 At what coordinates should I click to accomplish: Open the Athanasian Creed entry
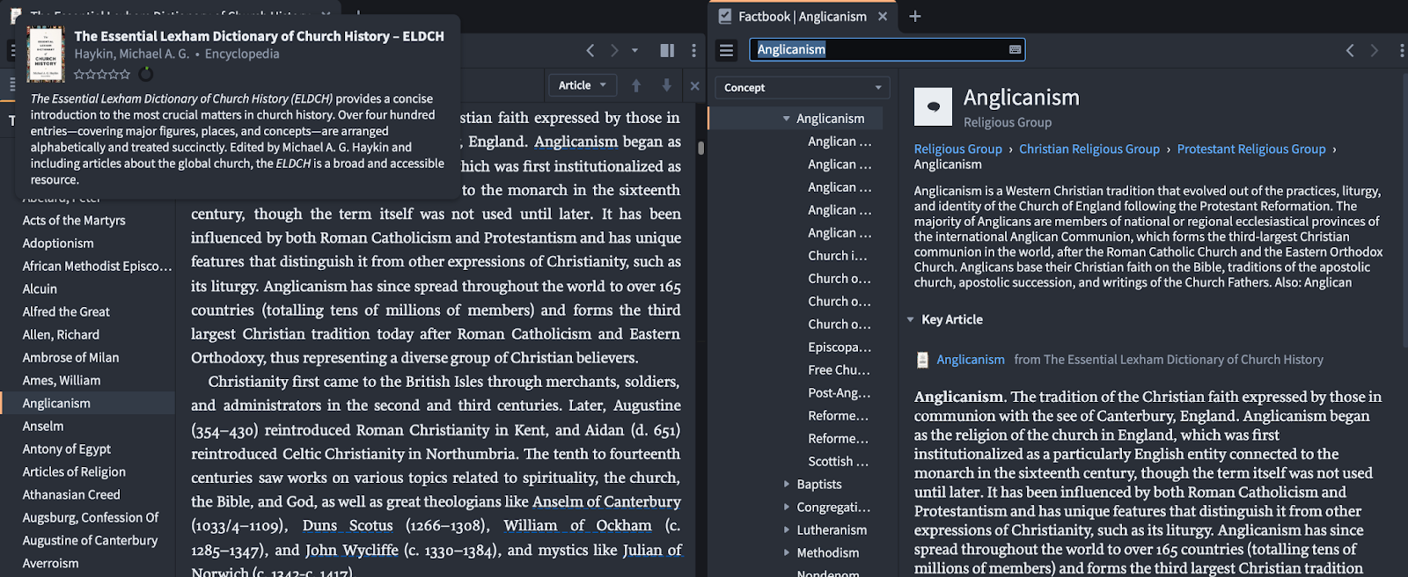[71, 494]
